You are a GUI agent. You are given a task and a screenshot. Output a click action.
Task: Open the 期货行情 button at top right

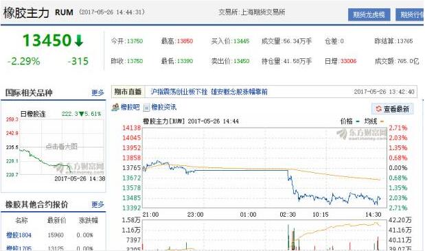[410, 14]
